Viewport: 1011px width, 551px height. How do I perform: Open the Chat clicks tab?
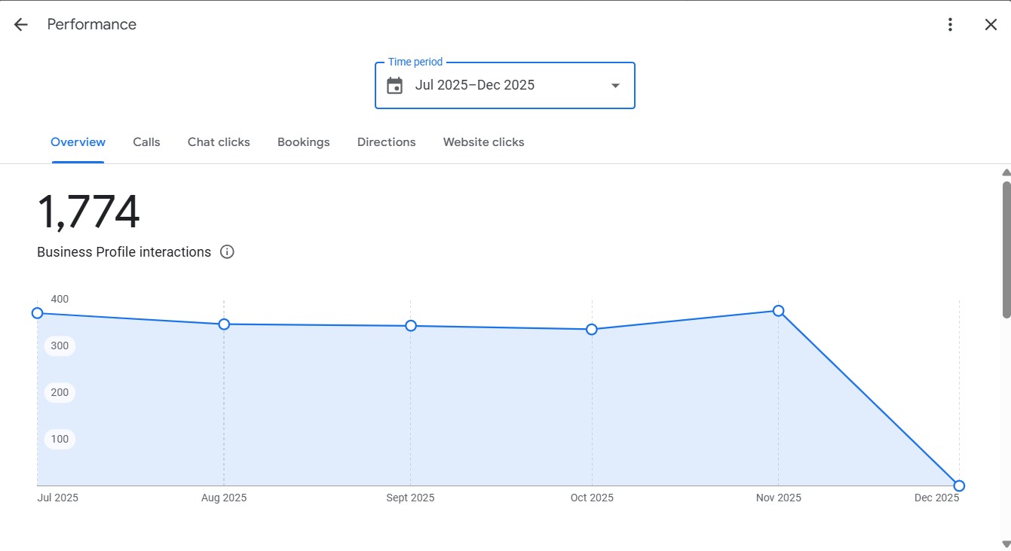pyautogui.click(x=219, y=142)
